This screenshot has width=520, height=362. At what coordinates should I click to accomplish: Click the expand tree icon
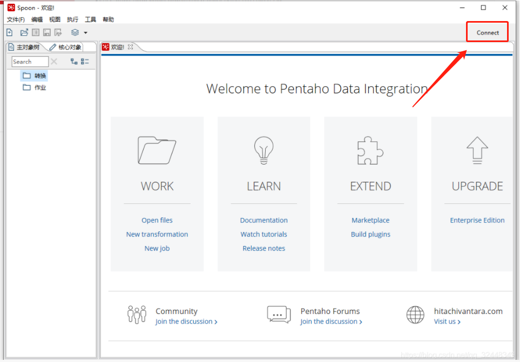pos(74,62)
